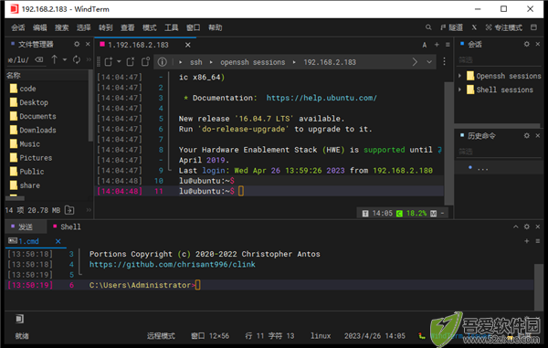Open the 帮助 menu
This screenshot has height=348, width=548.
pos(215,27)
